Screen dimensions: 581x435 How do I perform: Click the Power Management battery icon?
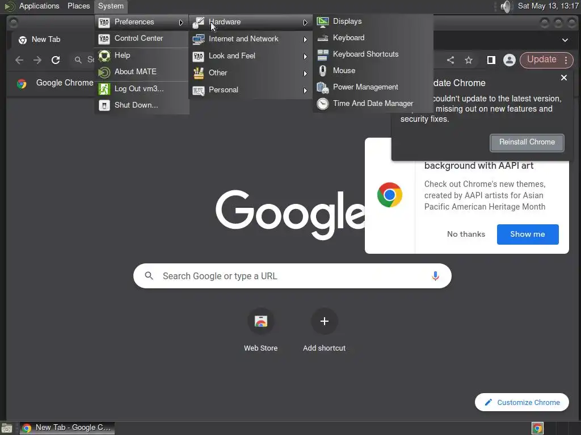(323, 88)
